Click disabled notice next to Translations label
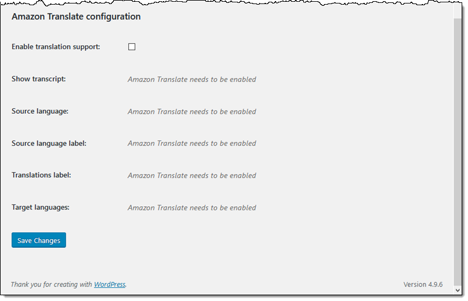This screenshot has width=468, height=301. pyautogui.click(x=192, y=176)
